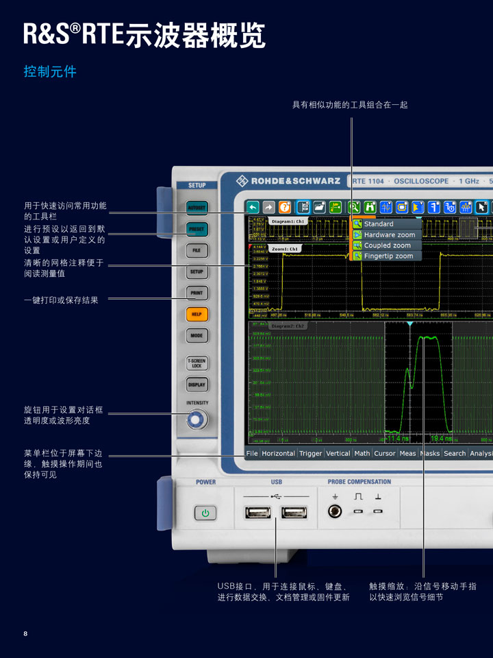Screen dimensions: 493x658
Task: Push the SETUP key below FILE
Action: click(x=197, y=271)
